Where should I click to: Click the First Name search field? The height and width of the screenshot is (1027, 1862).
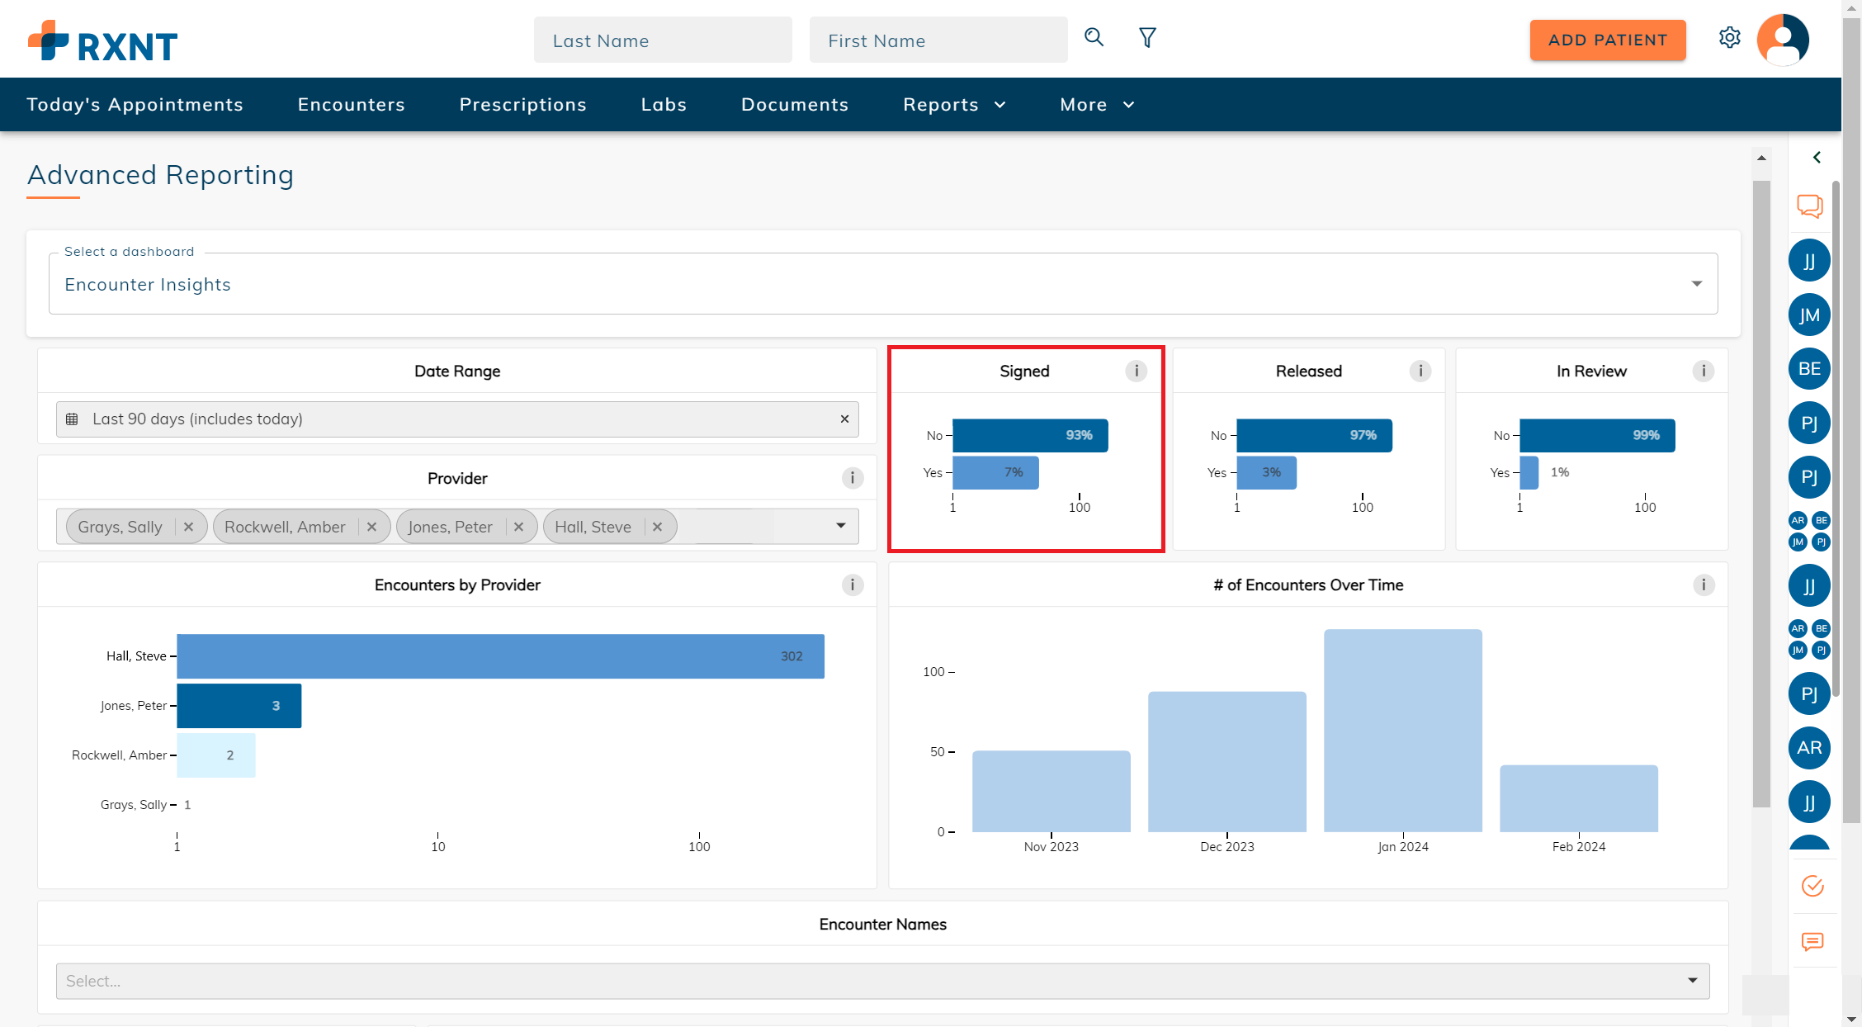(938, 40)
